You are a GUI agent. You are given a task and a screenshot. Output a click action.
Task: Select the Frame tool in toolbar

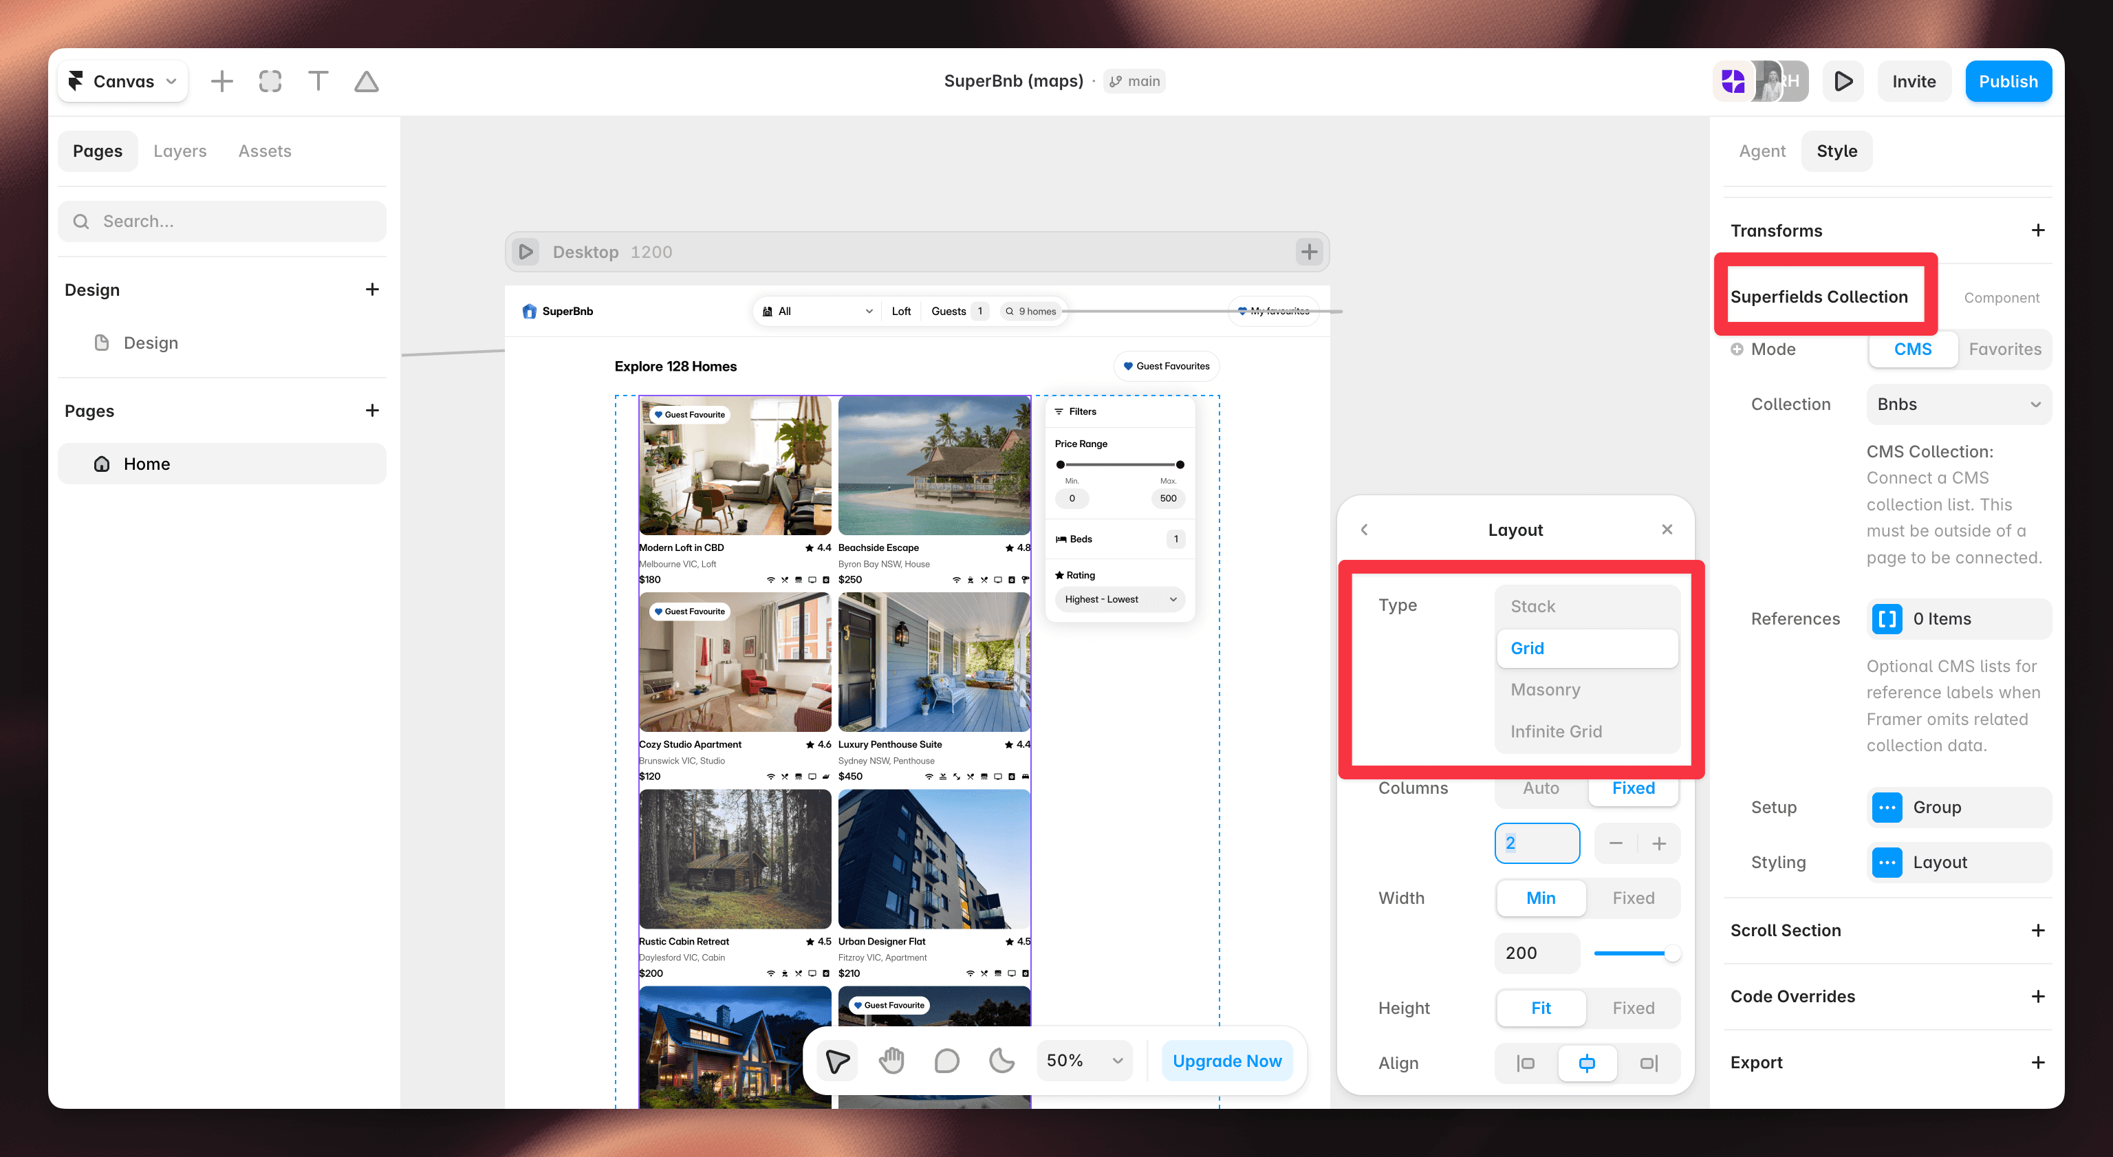pos(270,81)
